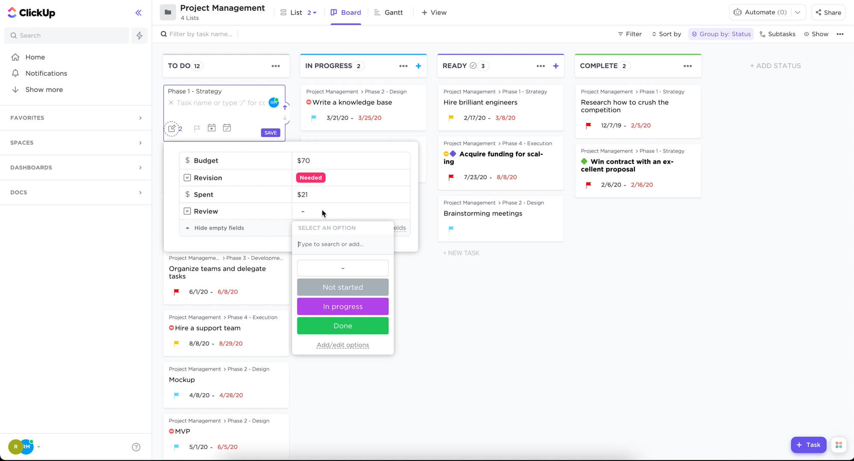Click the Subtasks icon in the toolbar

762,34
